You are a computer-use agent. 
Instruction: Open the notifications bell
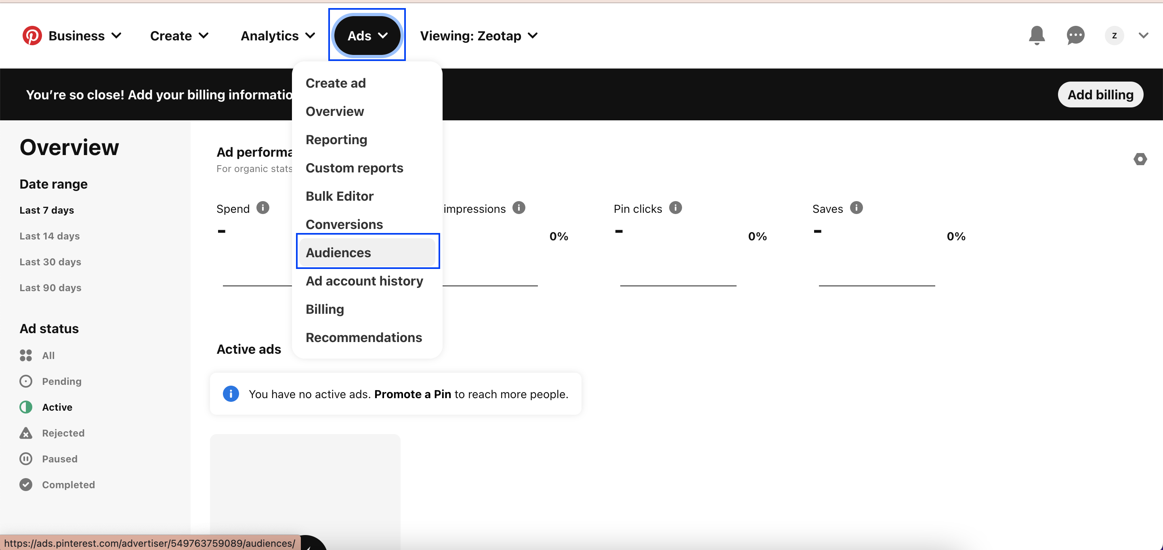pyautogui.click(x=1037, y=35)
